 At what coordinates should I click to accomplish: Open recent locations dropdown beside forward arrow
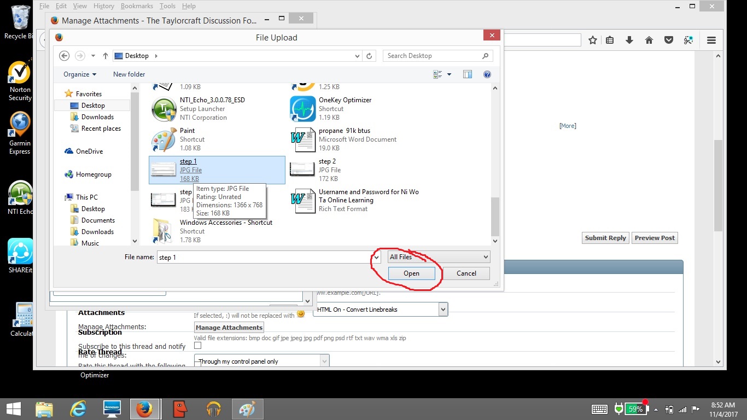click(94, 56)
